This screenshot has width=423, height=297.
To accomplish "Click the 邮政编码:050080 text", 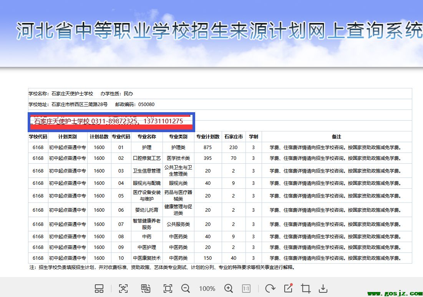I will [135, 105].
